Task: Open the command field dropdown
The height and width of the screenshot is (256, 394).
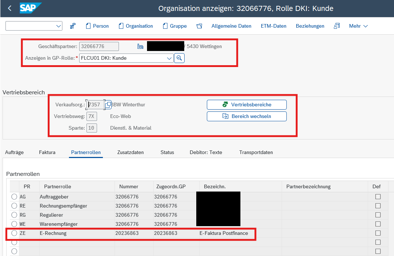Action: tap(58, 26)
